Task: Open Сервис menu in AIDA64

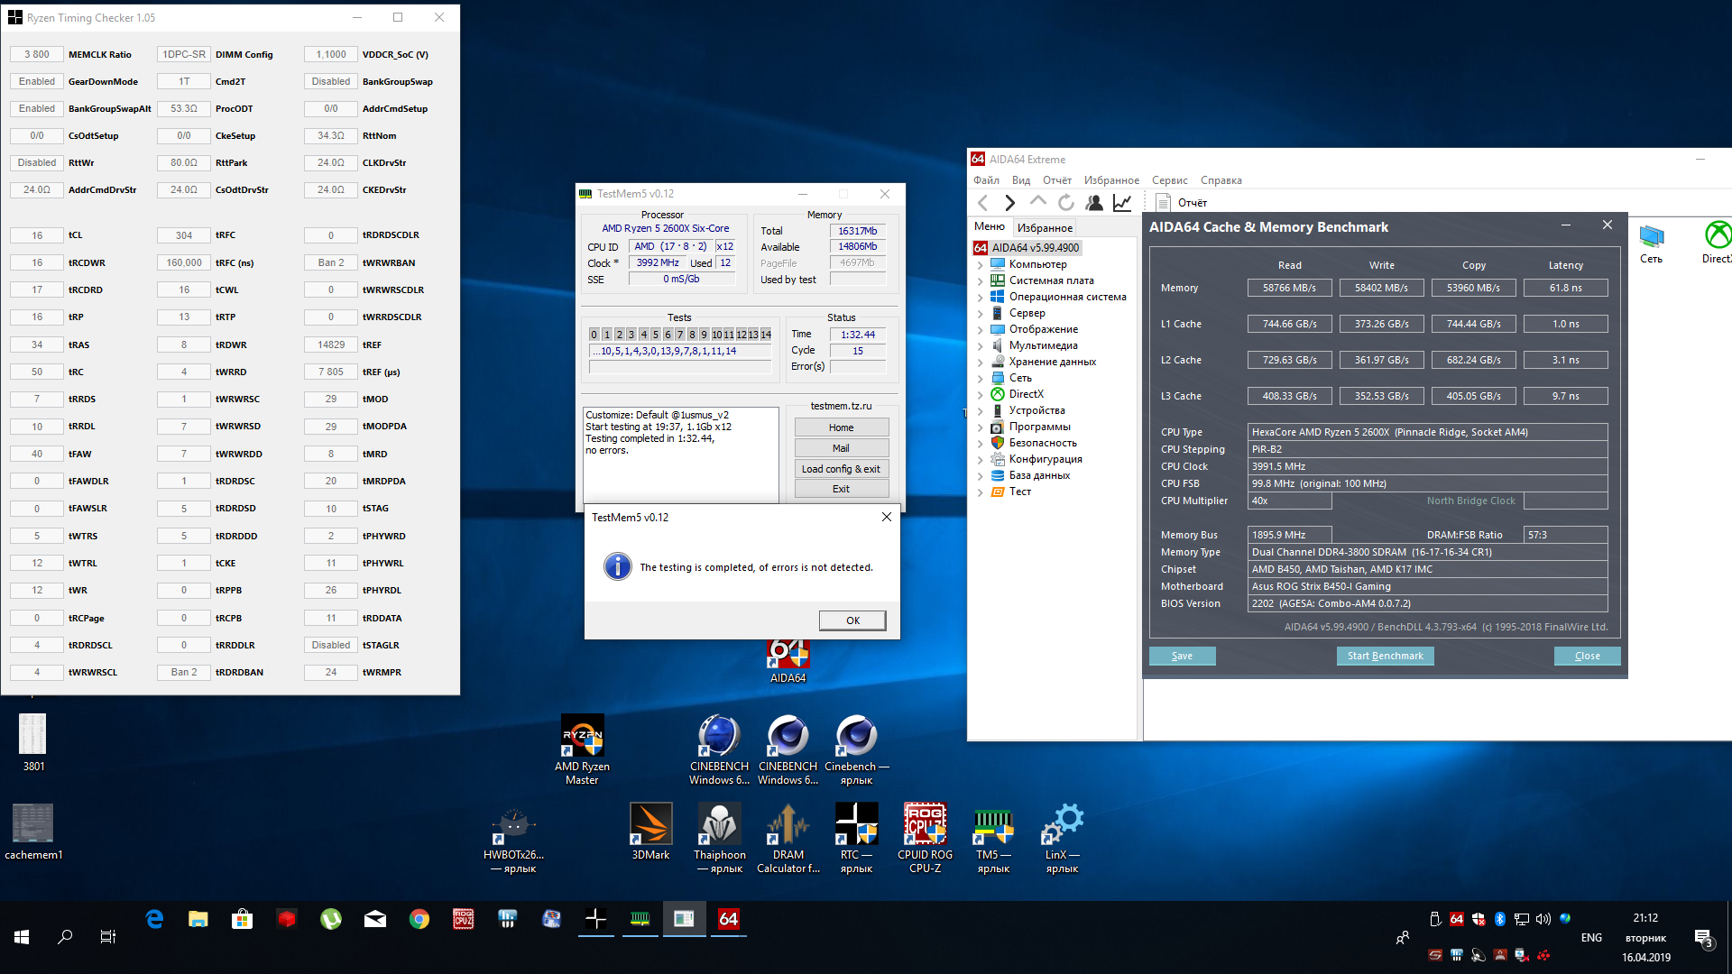Action: [x=1169, y=180]
